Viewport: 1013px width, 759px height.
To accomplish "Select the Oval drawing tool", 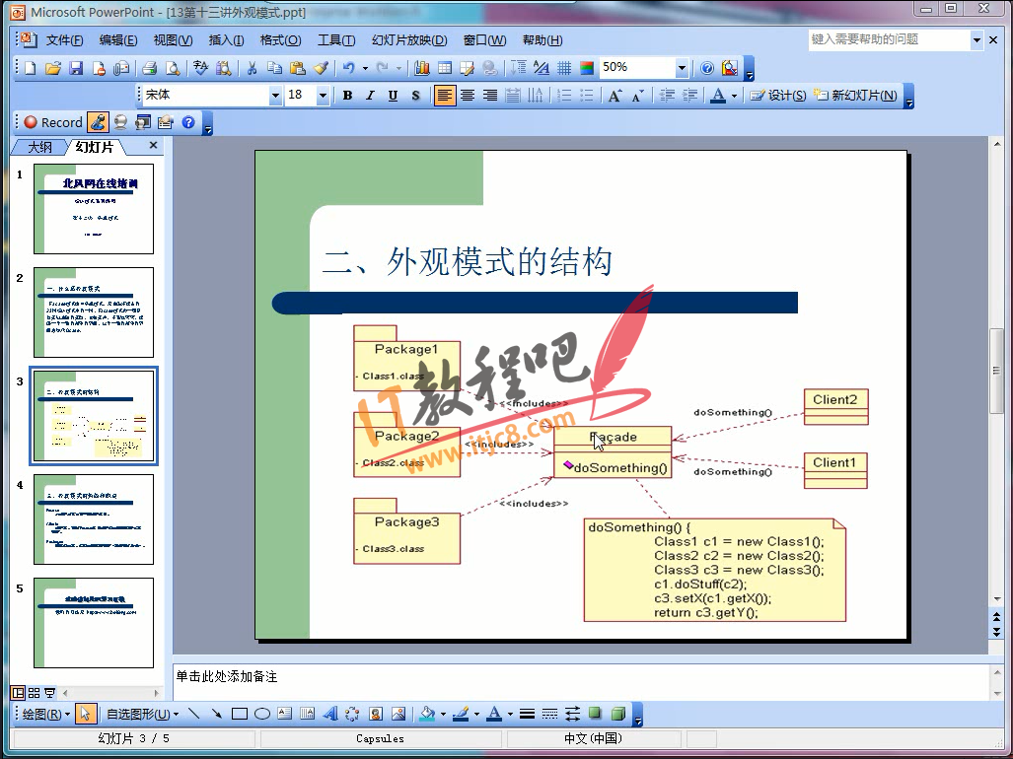I will 261,714.
